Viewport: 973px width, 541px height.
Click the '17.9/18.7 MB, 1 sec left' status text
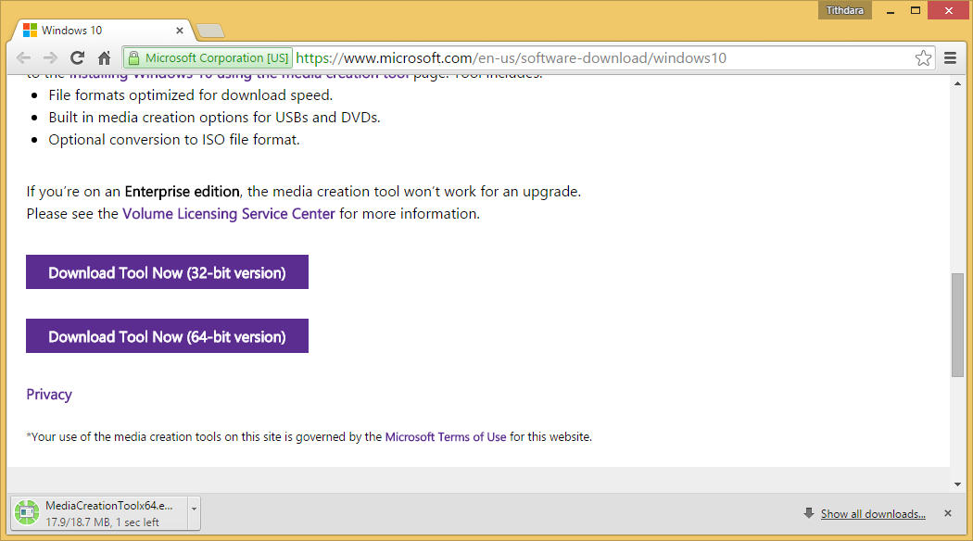pyautogui.click(x=102, y=522)
